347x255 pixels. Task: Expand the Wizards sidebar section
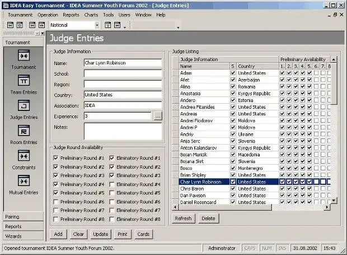24,236
